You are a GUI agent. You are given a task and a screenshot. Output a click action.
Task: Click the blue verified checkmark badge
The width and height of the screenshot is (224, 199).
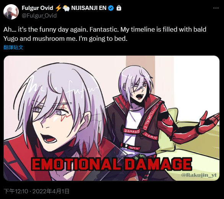[x=111, y=8]
